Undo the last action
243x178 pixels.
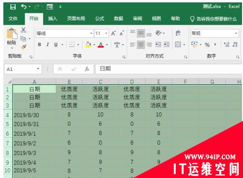(24, 7)
